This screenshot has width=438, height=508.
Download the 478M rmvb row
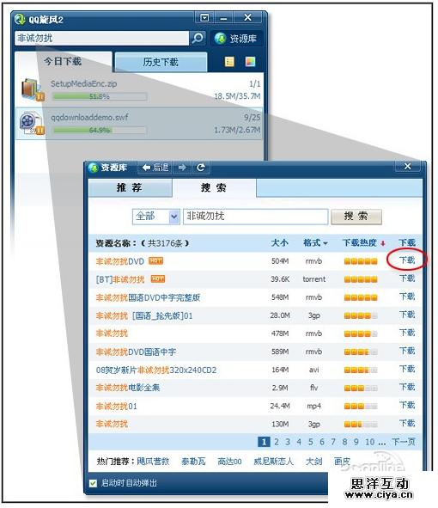coord(407,333)
